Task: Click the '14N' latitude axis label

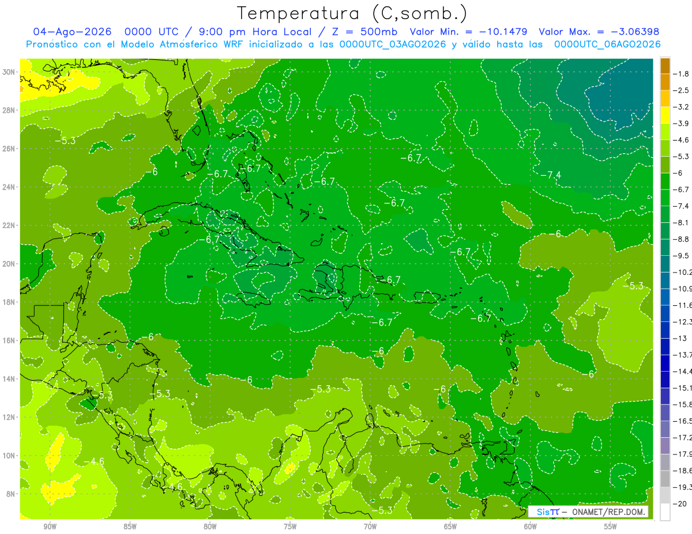Action: (9, 379)
